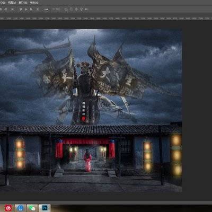Screen dimensions: 212x212
Task: Open the 帮助 (Help) menu
Action: pyautogui.click(x=34, y=3)
